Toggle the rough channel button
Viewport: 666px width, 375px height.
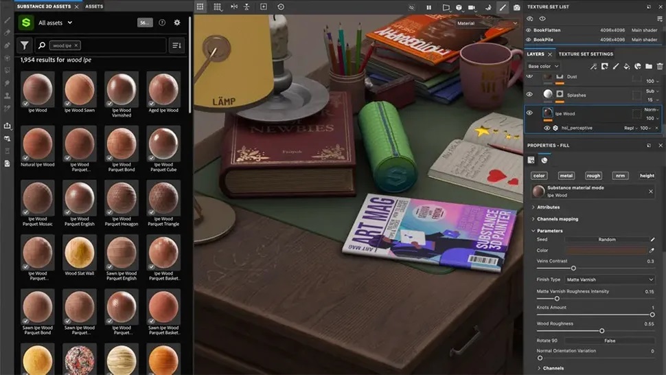tap(593, 175)
